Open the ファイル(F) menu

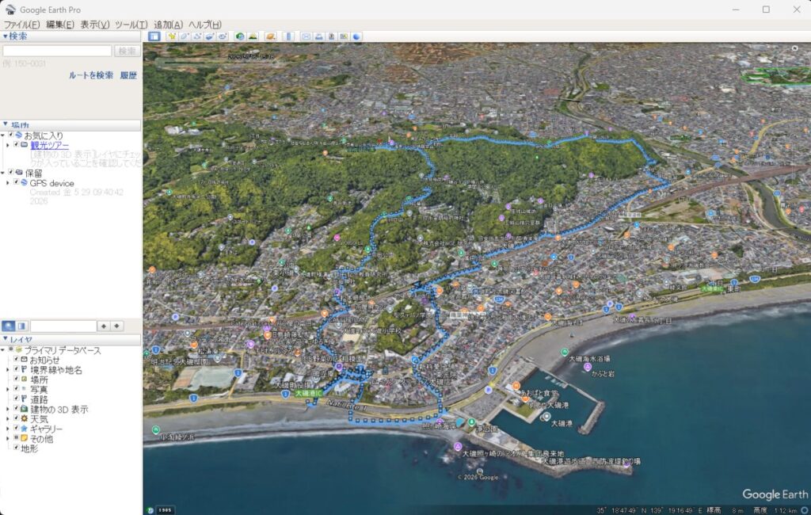point(21,25)
